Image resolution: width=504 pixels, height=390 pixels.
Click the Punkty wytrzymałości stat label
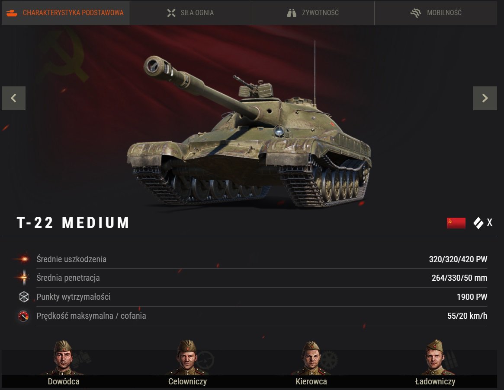(73, 297)
